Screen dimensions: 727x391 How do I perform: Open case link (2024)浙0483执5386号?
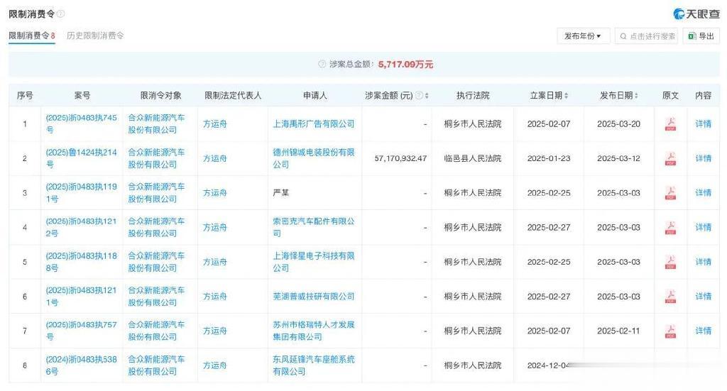point(81,365)
